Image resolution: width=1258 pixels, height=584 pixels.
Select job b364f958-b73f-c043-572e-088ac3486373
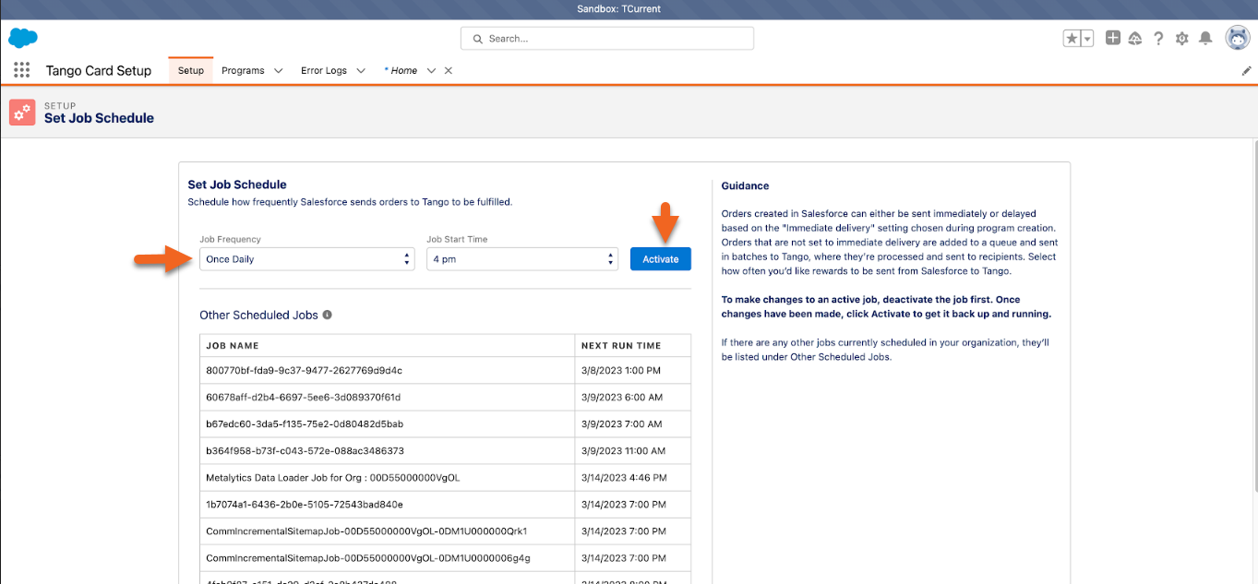point(306,451)
